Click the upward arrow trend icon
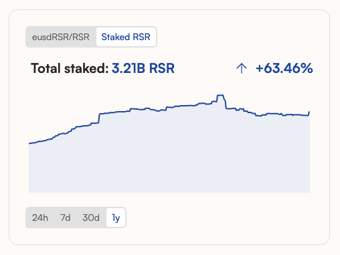The height and width of the screenshot is (255, 340). [242, 68]
